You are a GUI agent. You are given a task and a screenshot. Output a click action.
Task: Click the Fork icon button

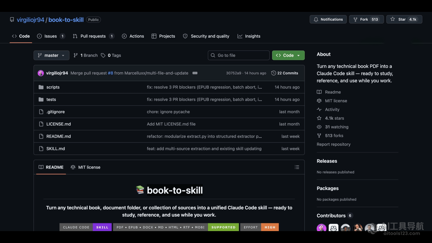click(355, 19)
